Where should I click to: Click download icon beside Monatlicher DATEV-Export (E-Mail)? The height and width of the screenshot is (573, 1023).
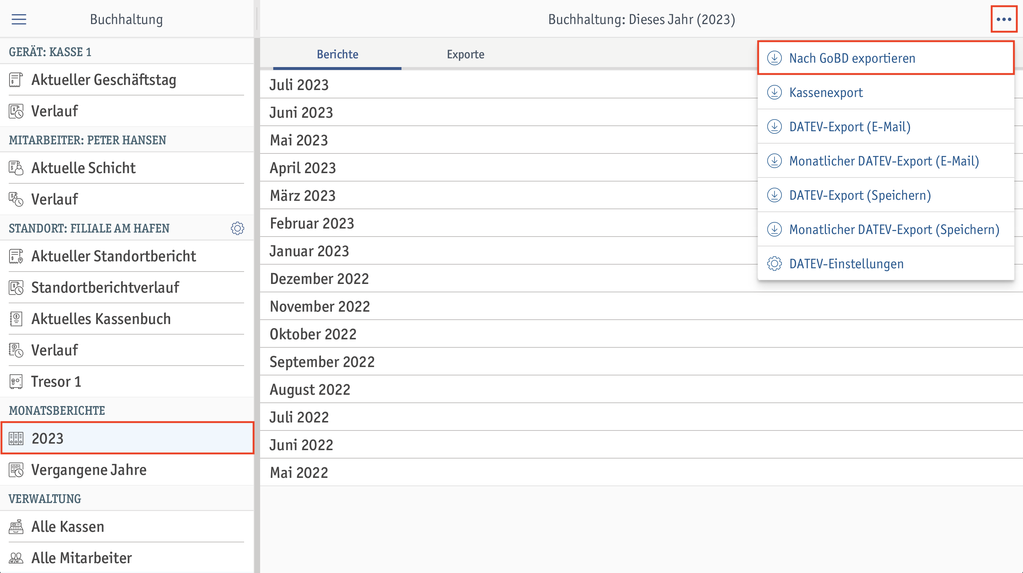[x=775, y=161]
